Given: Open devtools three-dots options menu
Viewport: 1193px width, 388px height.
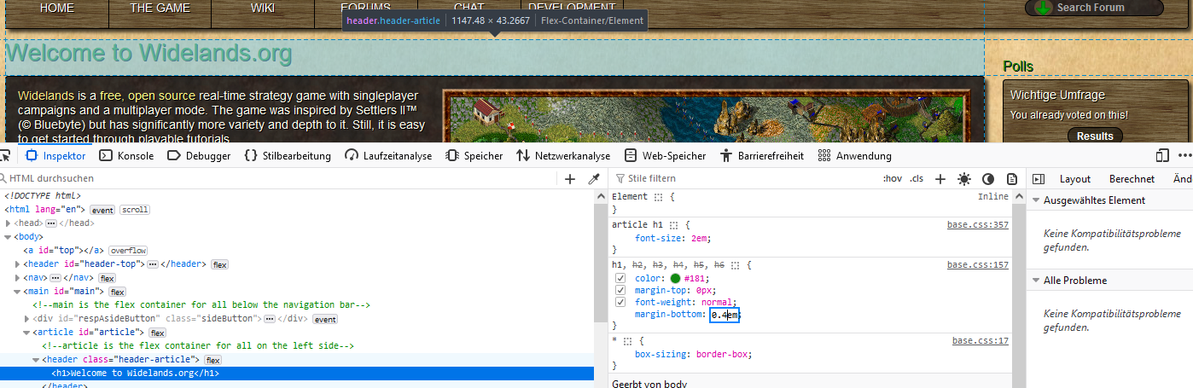Looking at the screenshot, I should pos(1184,156).
